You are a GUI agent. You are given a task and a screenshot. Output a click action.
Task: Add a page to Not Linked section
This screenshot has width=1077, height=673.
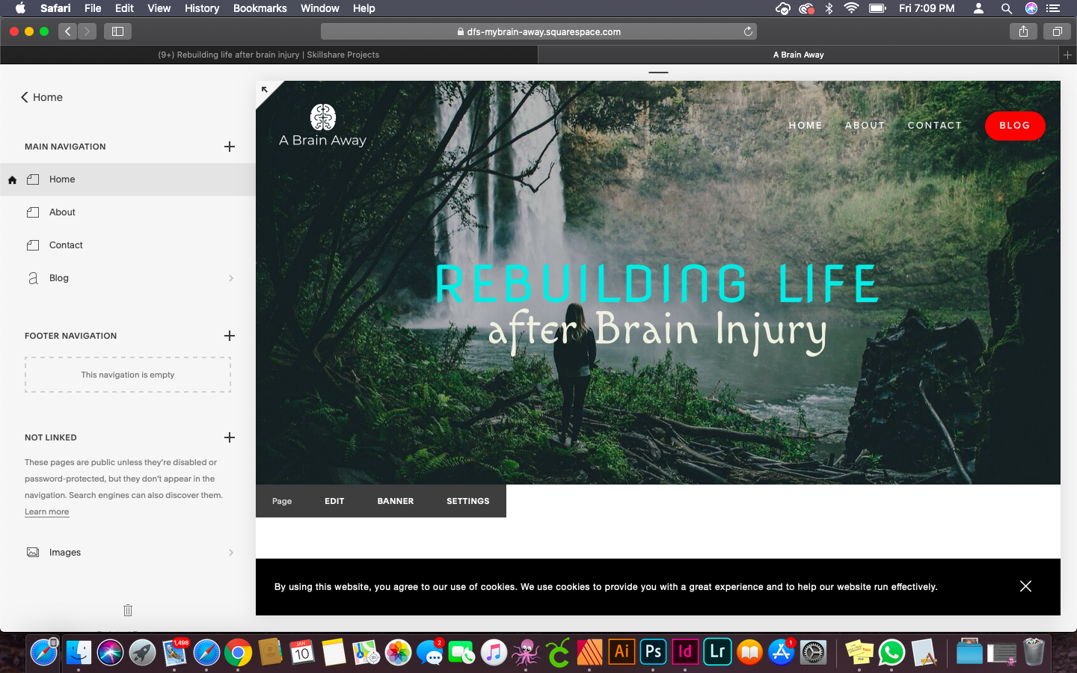click(x=230, y=437)
